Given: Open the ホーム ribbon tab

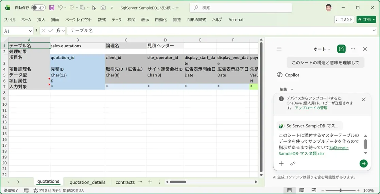Looking at the screenshot, I should [x=26, y=20].
